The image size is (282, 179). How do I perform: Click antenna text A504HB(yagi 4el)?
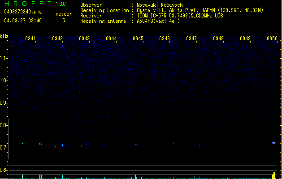[158, 21]
